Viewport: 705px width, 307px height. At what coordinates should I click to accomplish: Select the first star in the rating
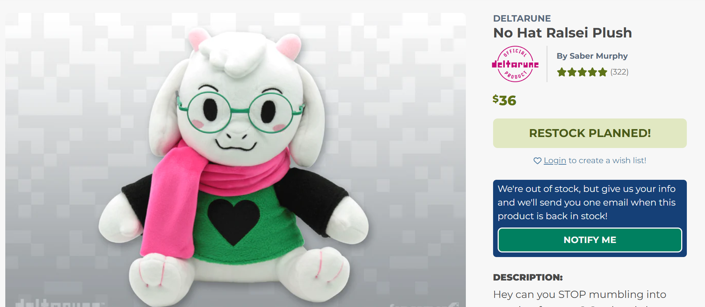click(562, 72)
